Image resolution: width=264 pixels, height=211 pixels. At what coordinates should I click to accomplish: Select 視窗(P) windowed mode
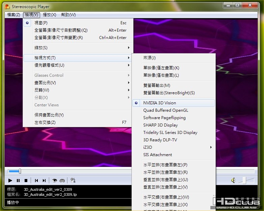pos(78,23)
